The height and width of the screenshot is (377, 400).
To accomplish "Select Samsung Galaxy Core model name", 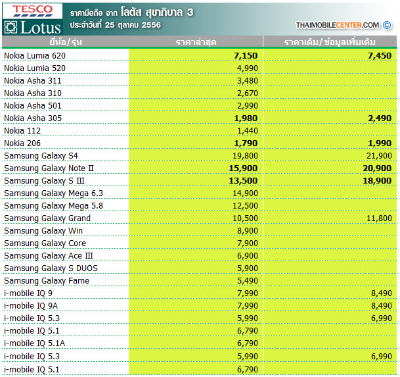I will [x=45, y=243].
